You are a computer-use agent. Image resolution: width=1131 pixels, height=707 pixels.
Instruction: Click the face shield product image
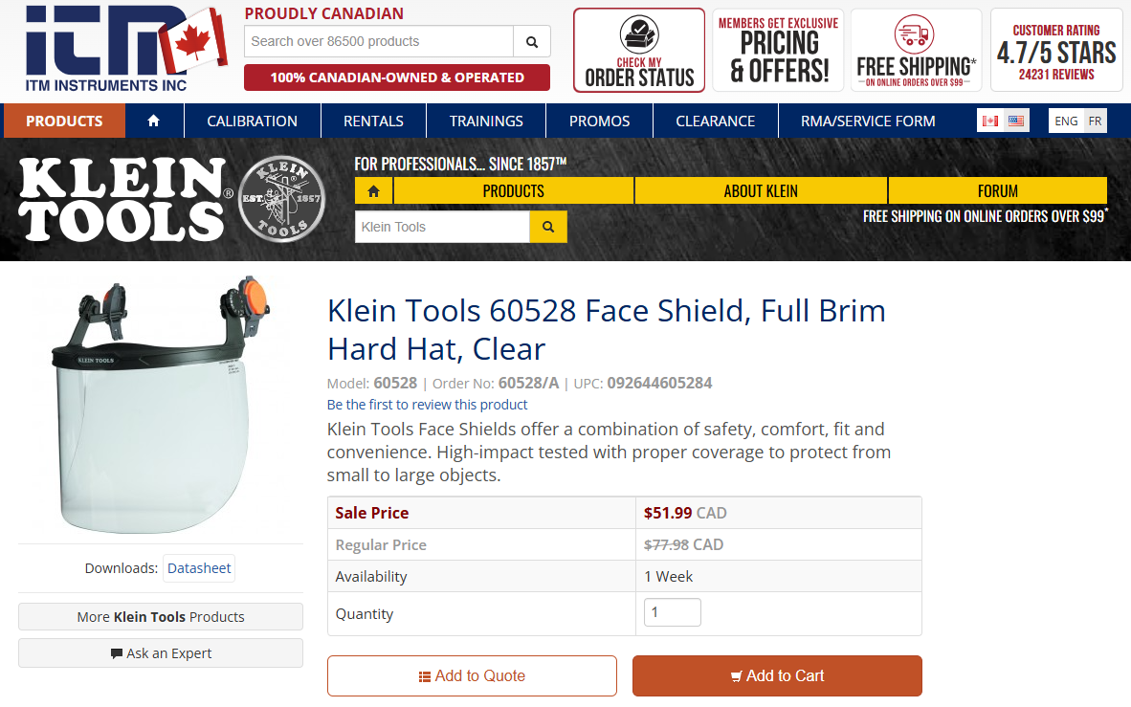(163, 407)
